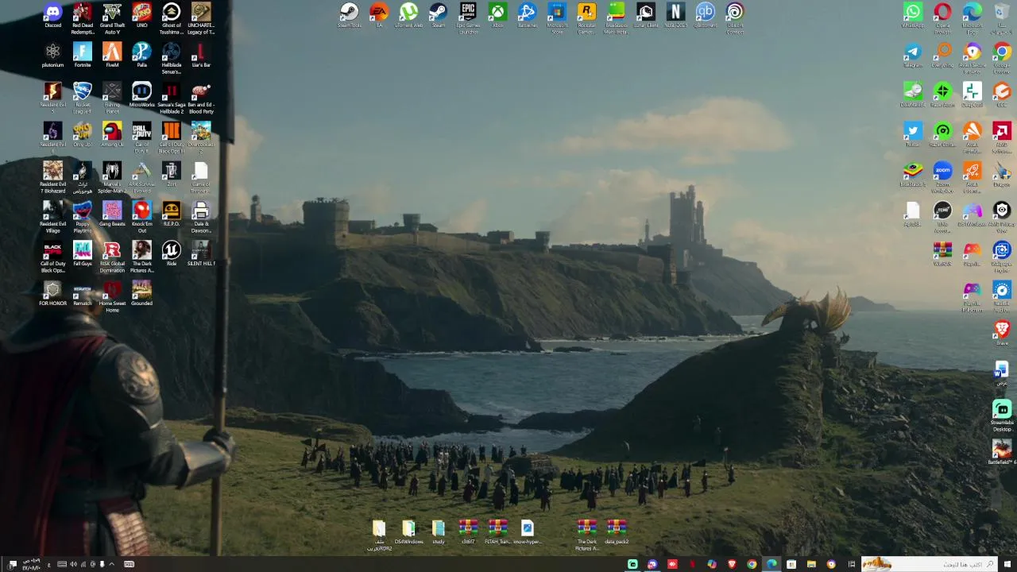Open the Knock'Em Out shortcut
Viewport: 1017px width, 572px height.
coord(141,217)
